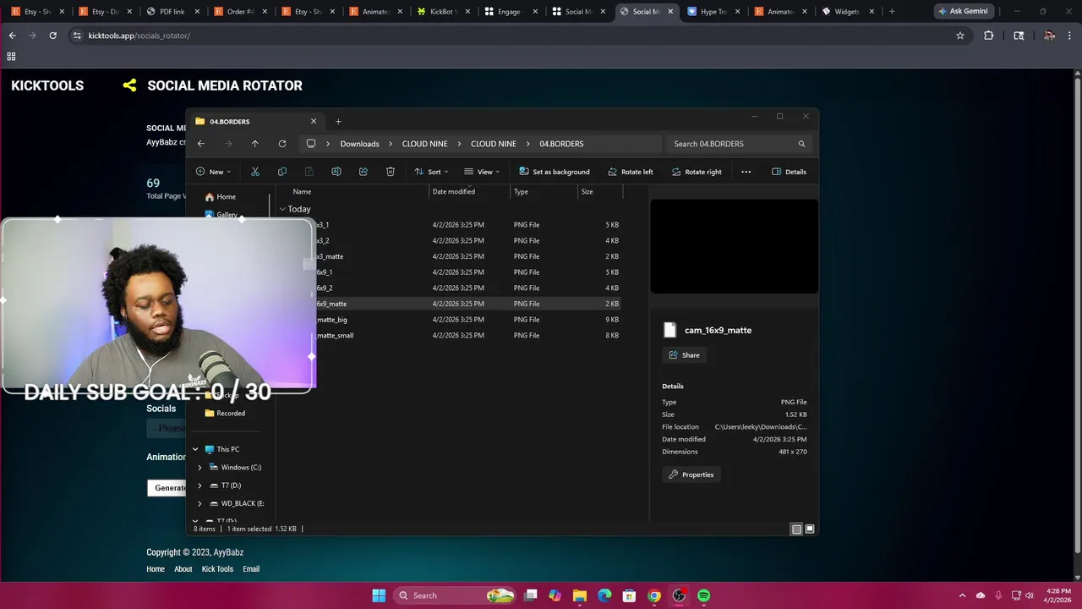Viewport: 1082px width, 609px height.
Task: Click Rotate right in Explorer toolbar
Action: (x=697, y=172)
